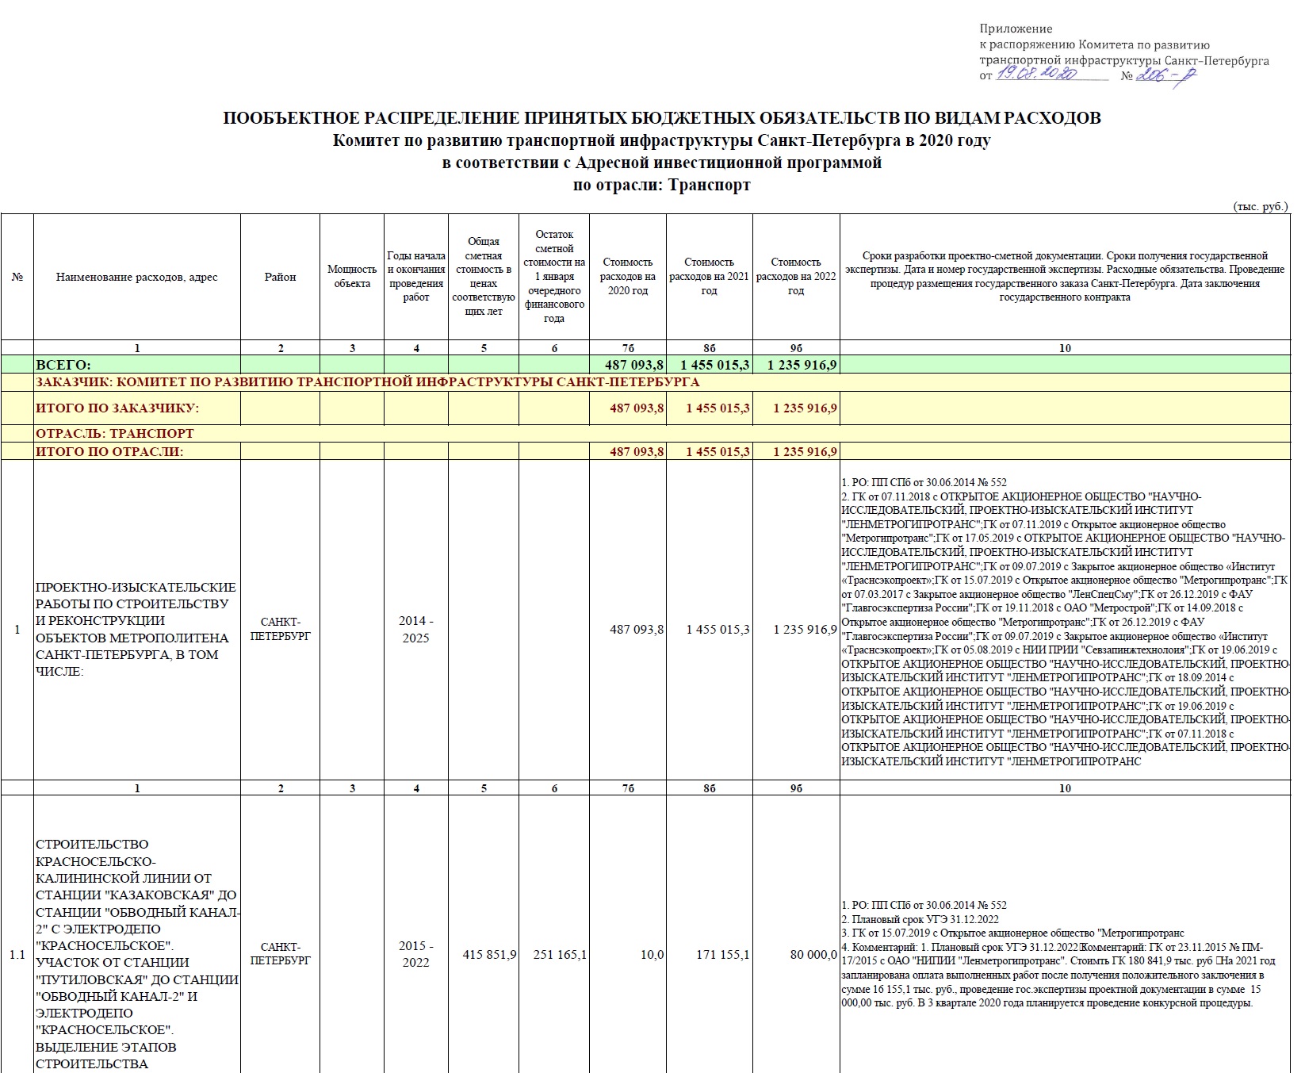Select the 251 165,1 remaining cost cell
The width and height of the screenshot is (1305, 1073).
click(x=560, y=955)
